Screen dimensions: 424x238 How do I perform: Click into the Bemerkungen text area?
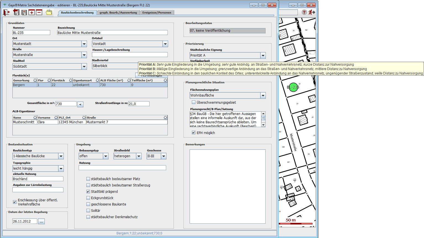pos(227,186)
